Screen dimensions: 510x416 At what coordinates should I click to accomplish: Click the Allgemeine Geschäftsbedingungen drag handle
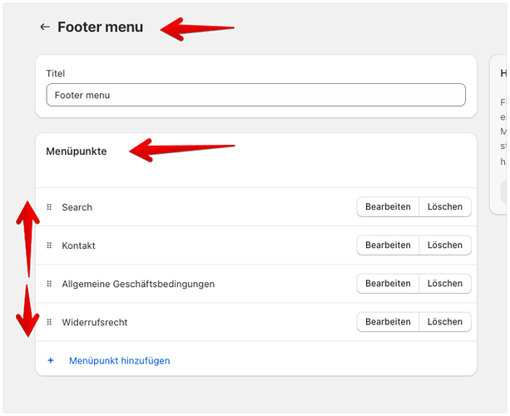click(49, 284)
